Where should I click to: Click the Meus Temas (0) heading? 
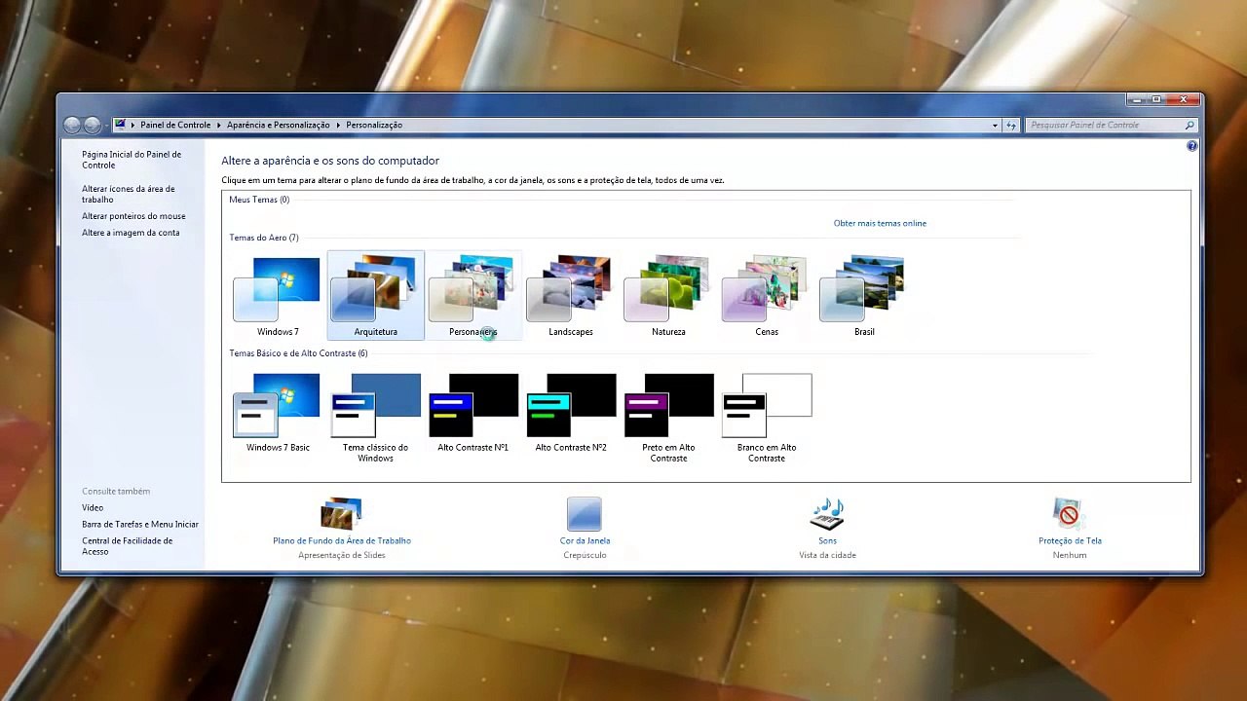point(259,200)
